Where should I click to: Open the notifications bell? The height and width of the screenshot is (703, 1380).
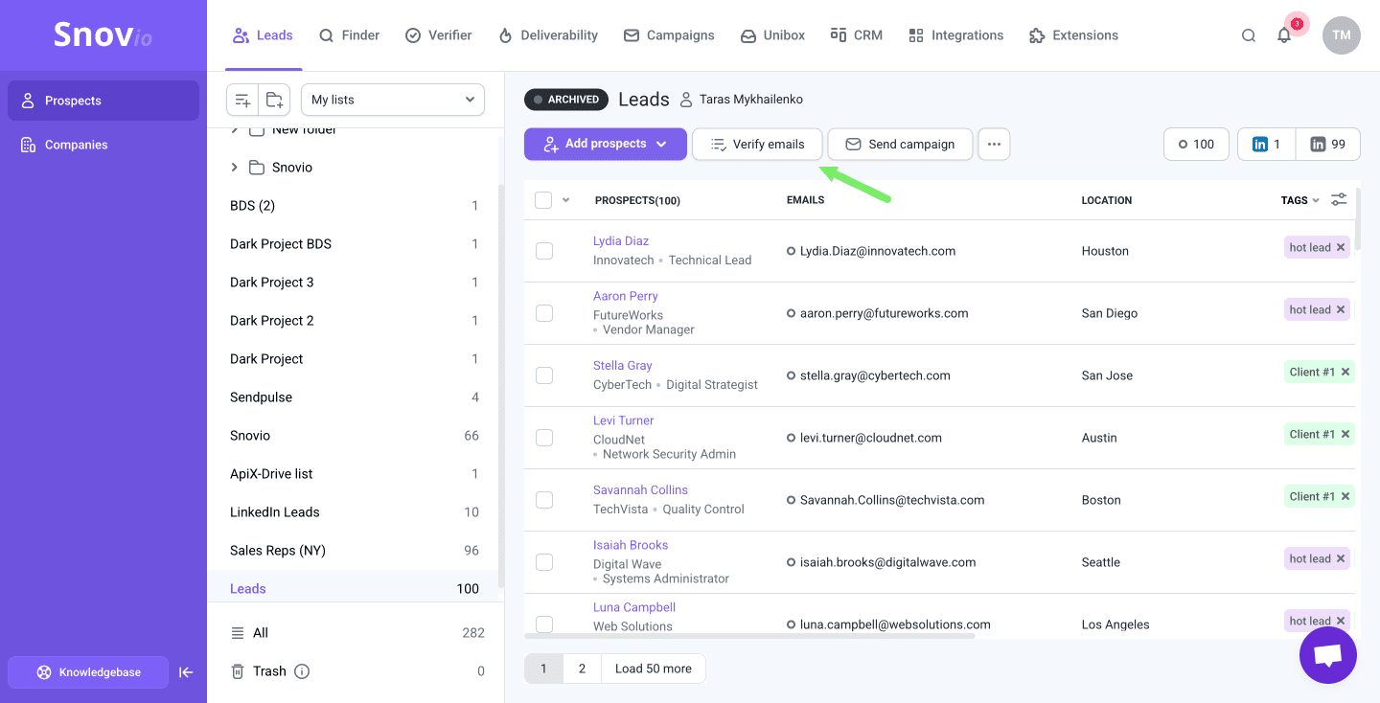(x=1284, y=35)
